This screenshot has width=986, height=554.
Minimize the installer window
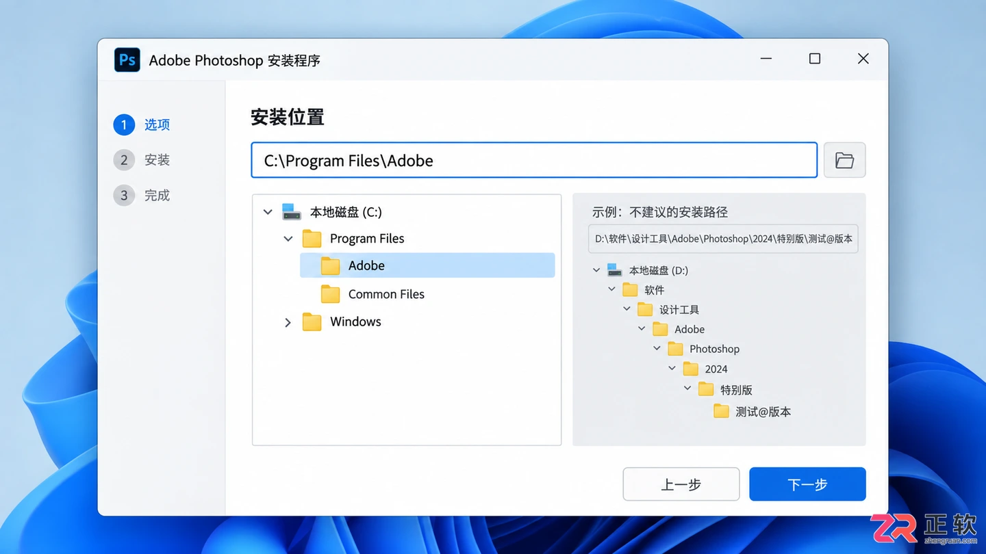tap(766, 59)
